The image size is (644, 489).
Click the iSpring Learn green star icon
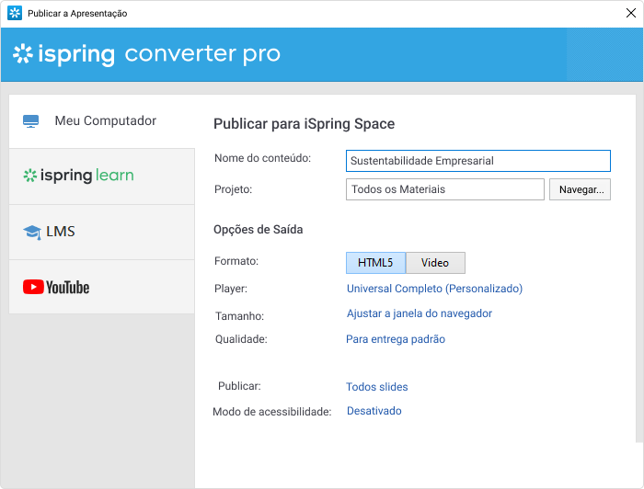tap(30, 176)
